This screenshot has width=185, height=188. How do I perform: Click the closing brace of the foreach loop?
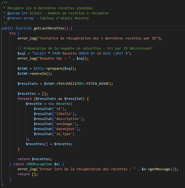tap(18, 149)
